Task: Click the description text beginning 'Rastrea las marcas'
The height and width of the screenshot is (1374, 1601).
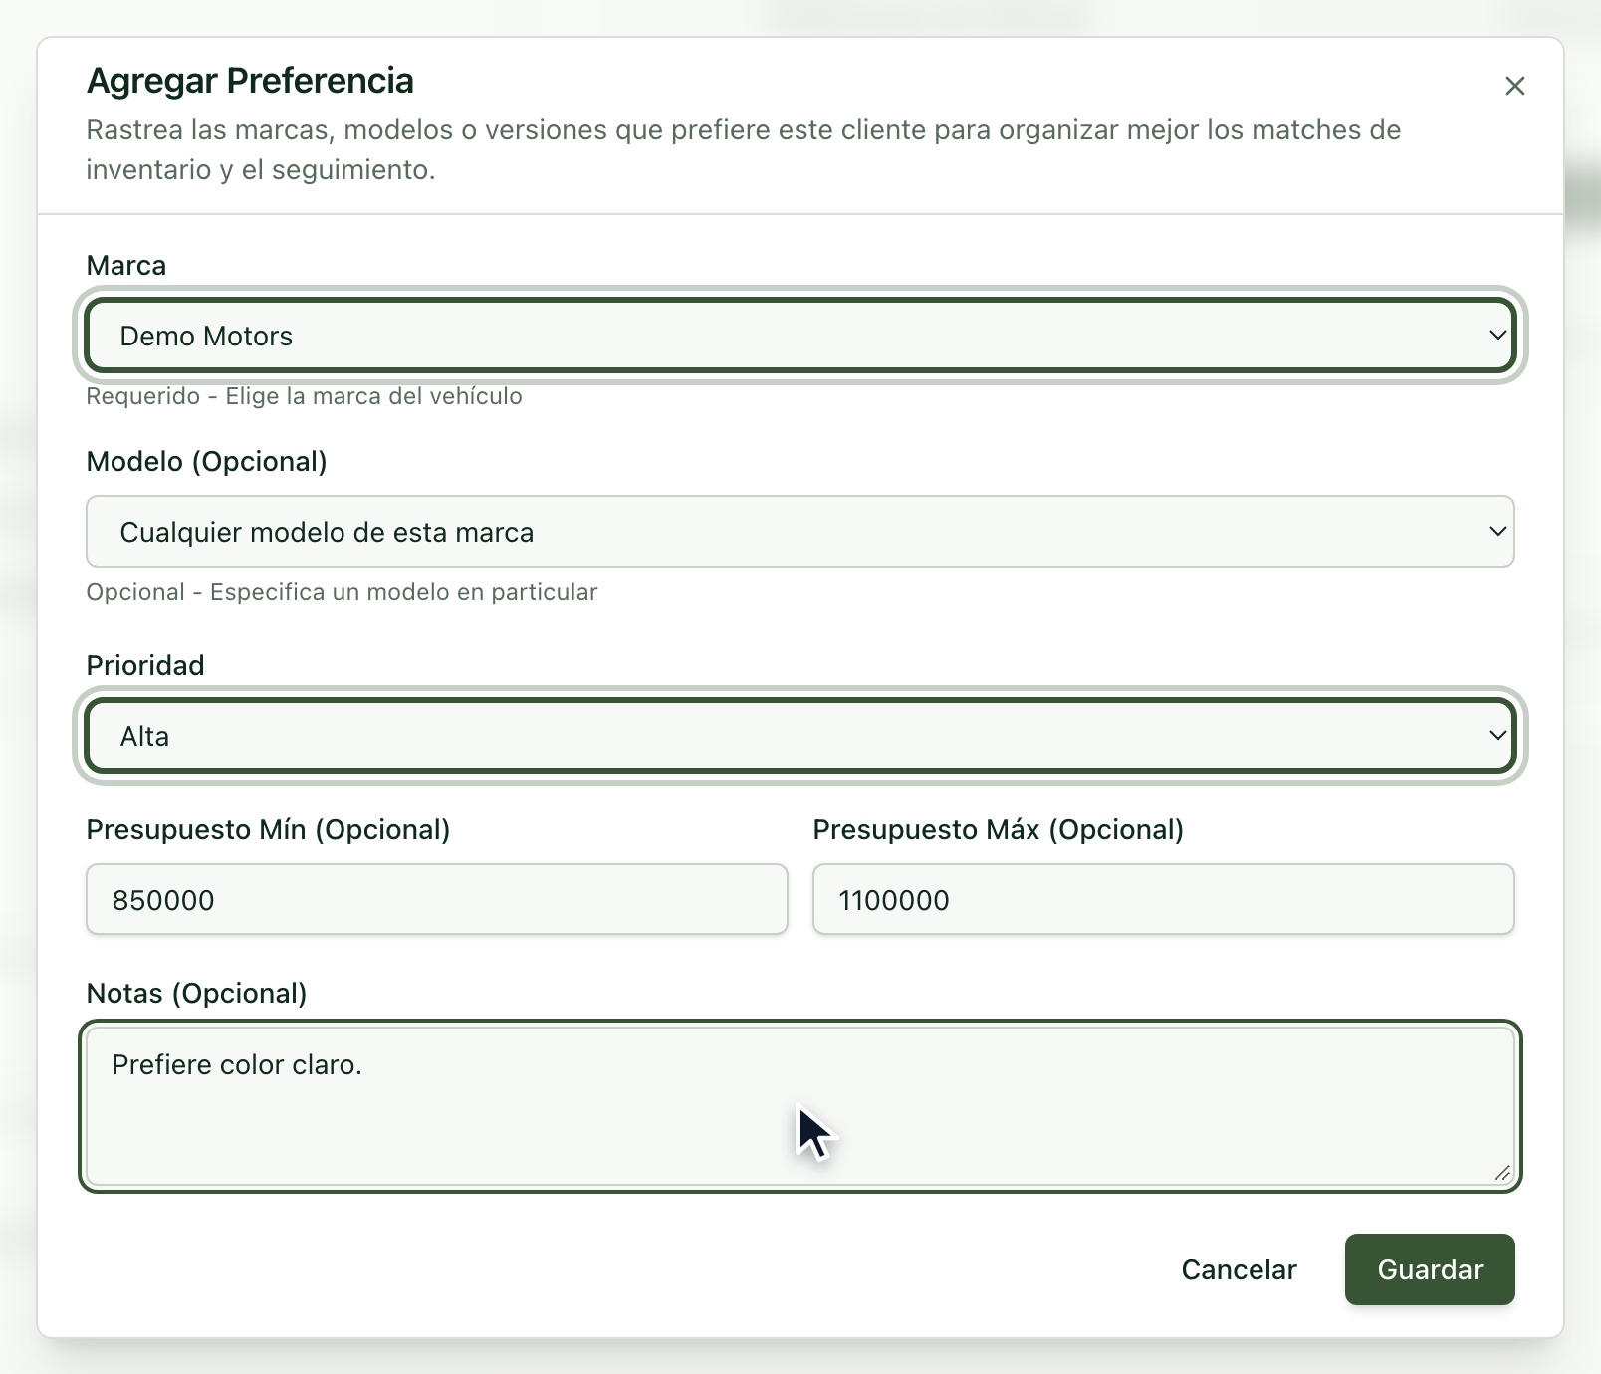Action: click(744, 150)
